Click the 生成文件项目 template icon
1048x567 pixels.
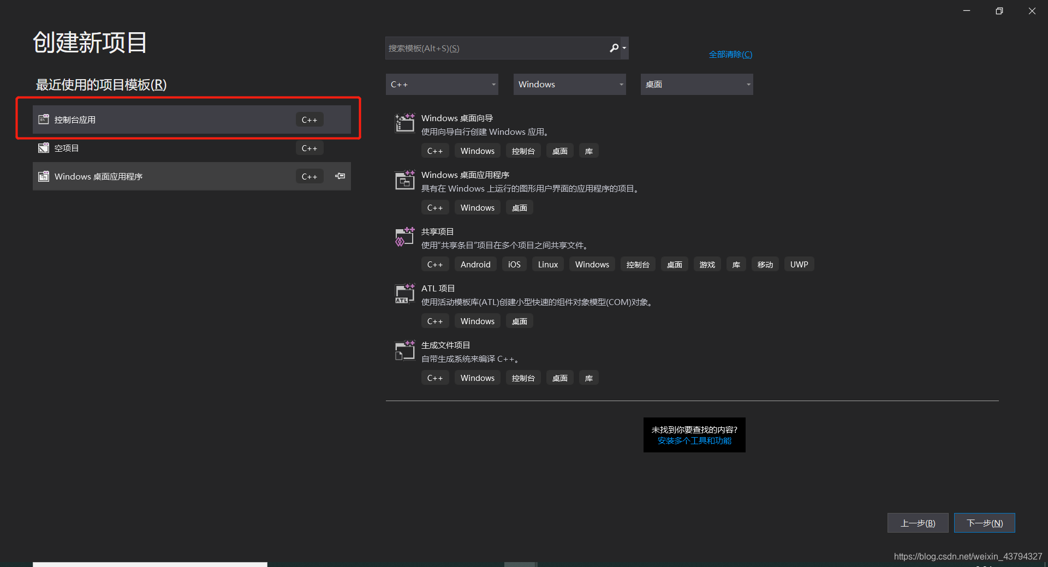(405, 350)
